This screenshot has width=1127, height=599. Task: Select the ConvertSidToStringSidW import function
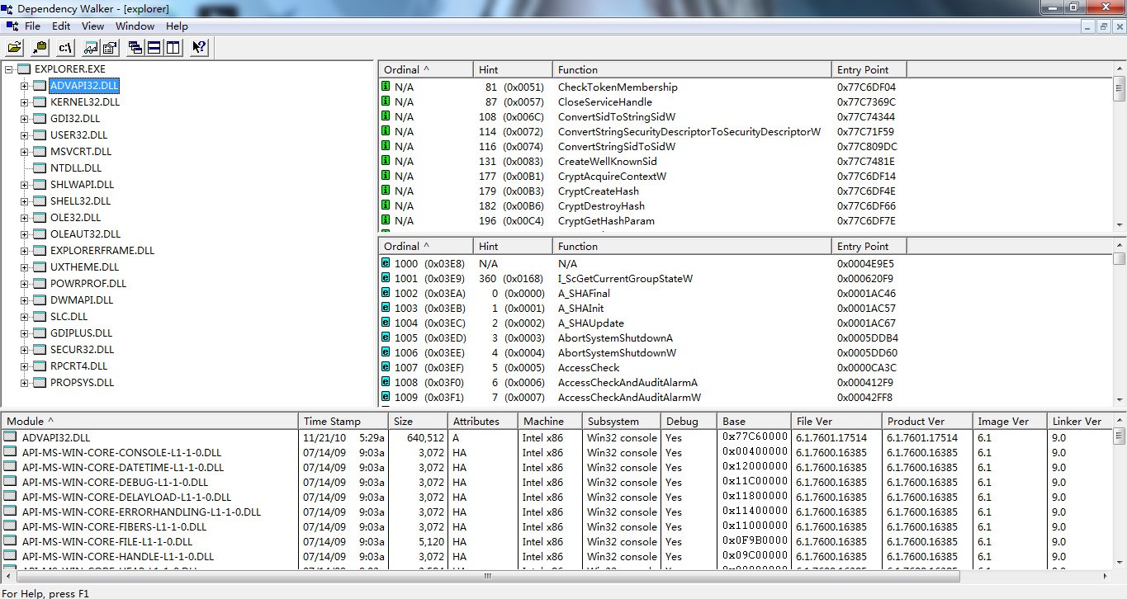coord(617,117)
